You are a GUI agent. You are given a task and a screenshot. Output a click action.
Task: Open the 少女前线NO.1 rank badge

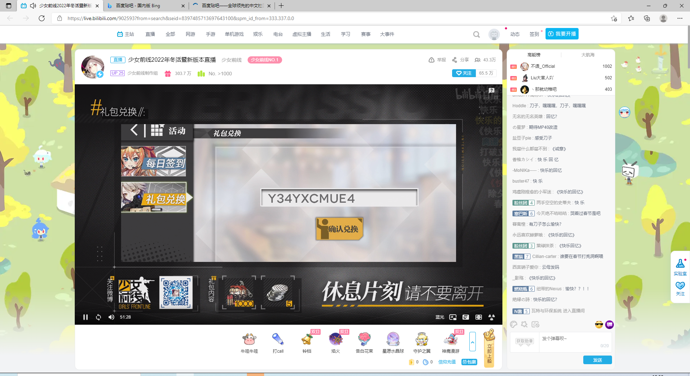click(264, 60)
